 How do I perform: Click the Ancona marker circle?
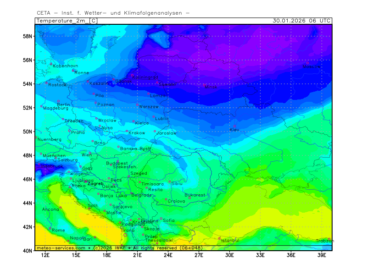click(61, 207)
